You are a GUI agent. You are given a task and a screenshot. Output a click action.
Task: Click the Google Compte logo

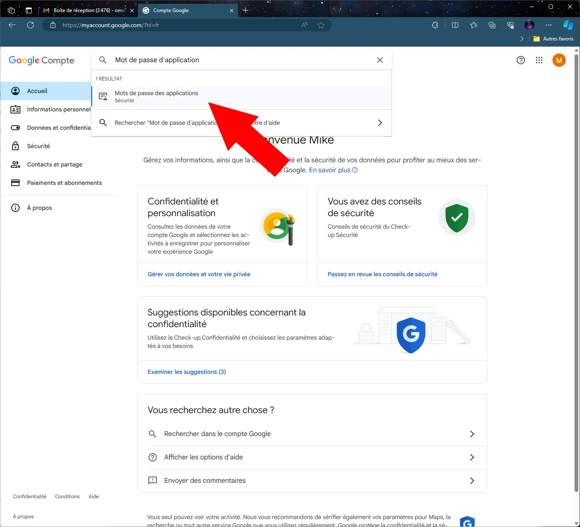(x=41, y=61)
